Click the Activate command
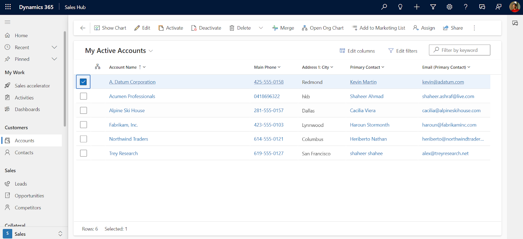This screenshot has height=239, width=523. (x=171, y=28)
